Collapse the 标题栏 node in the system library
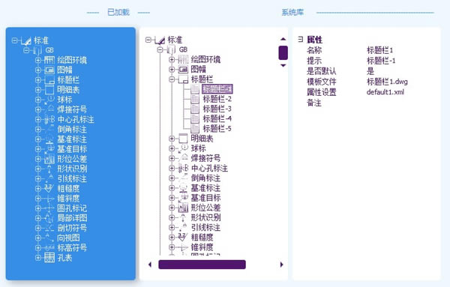 point(172,79)
